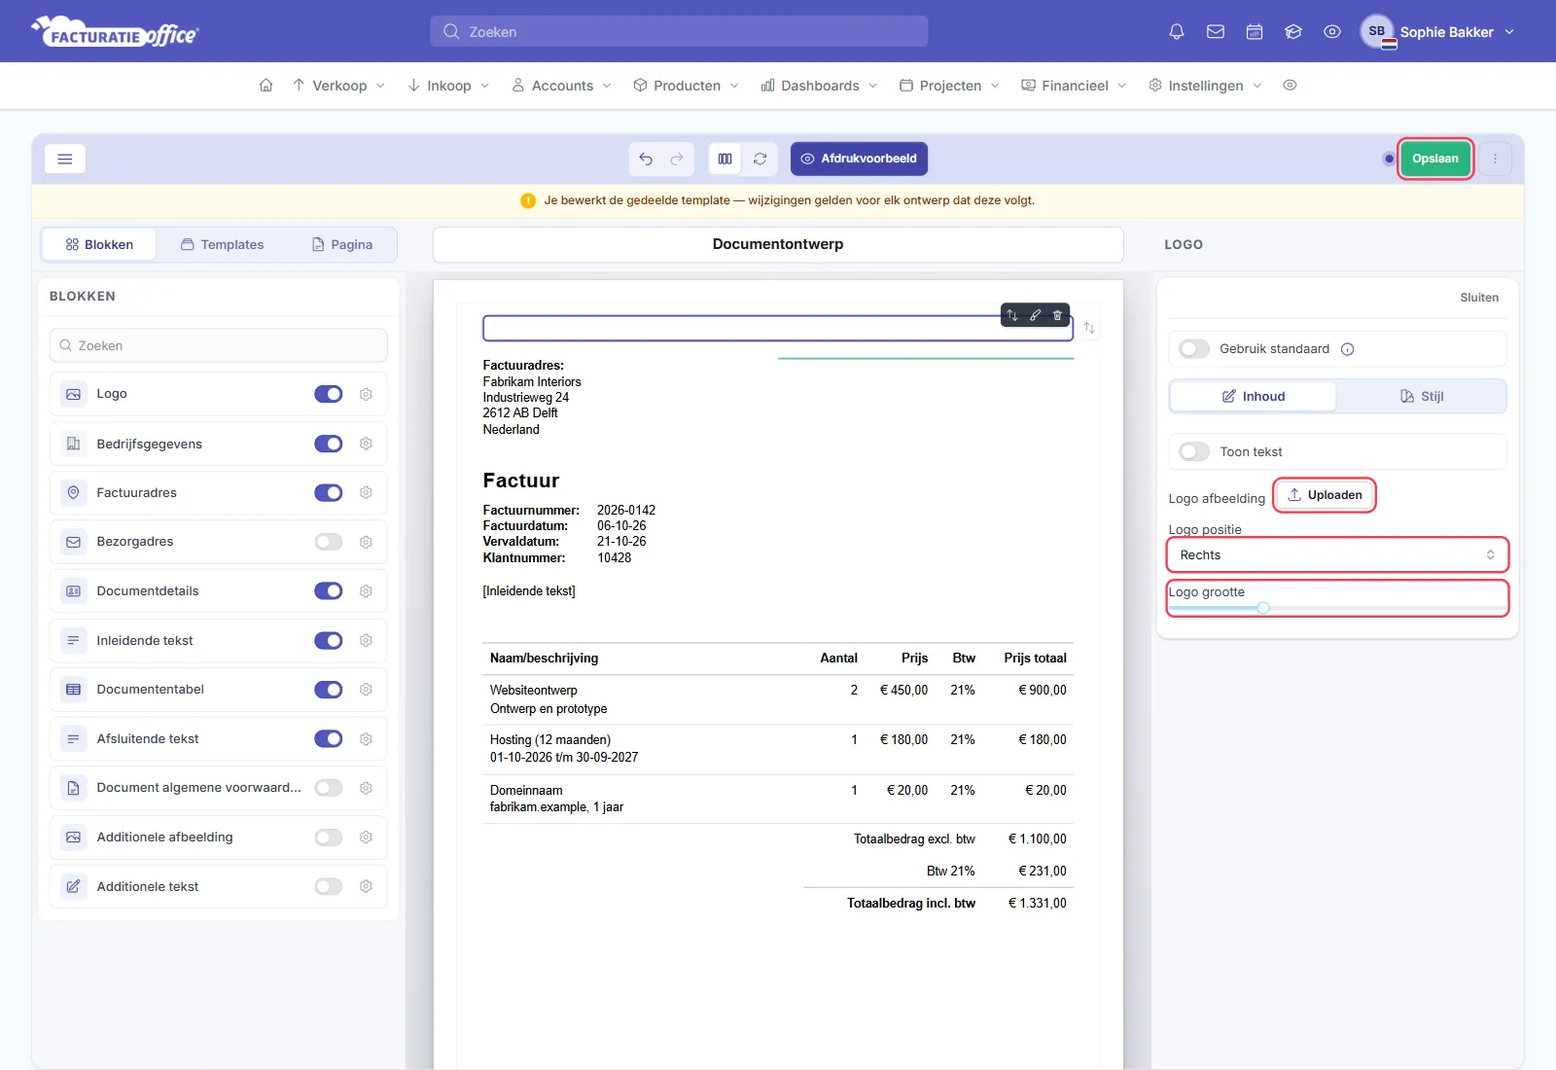1556x1070 pixels.
Task: Open the Logo positie dropdown
Action: pyautogui.click(x=1337, y=555)
